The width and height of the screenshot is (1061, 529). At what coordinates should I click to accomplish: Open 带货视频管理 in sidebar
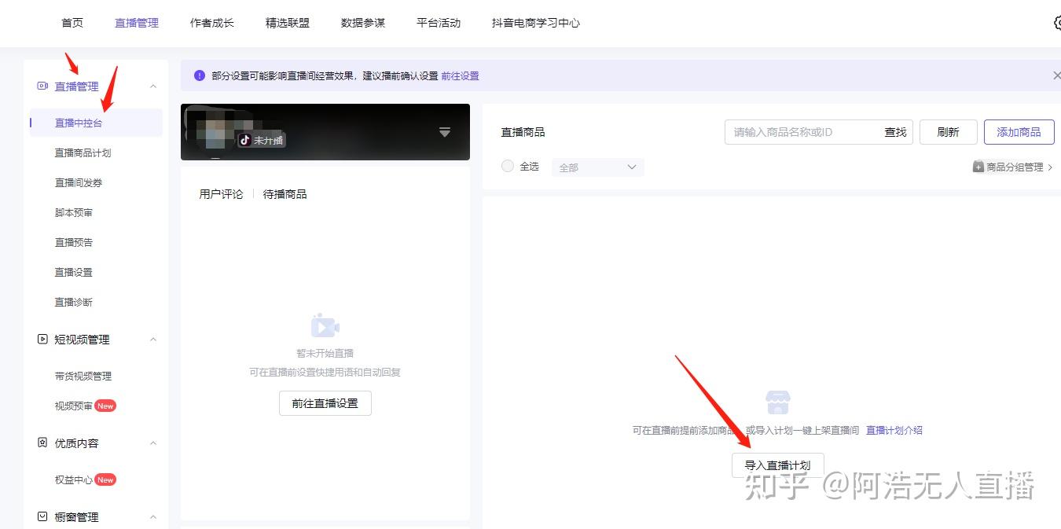(x=83, y=376)
